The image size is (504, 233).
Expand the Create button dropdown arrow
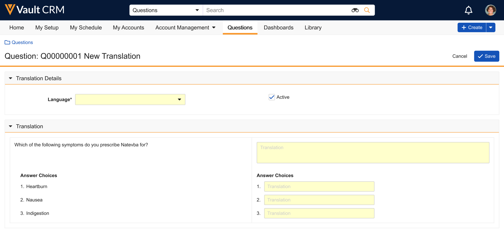[x=491, y=27]
